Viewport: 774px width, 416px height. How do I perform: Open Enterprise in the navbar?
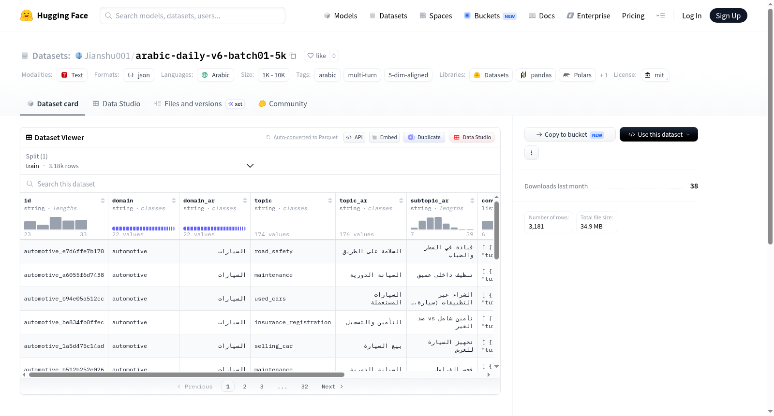pos(588,15)
